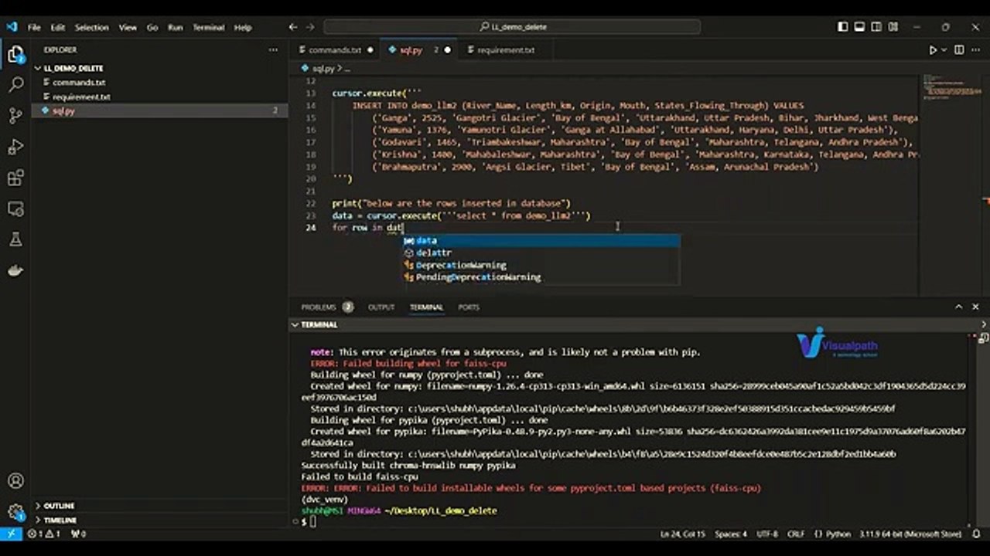This screenshot has width=990, height=556.
Task: Run the Python file
Action: (x=933, y=50)
